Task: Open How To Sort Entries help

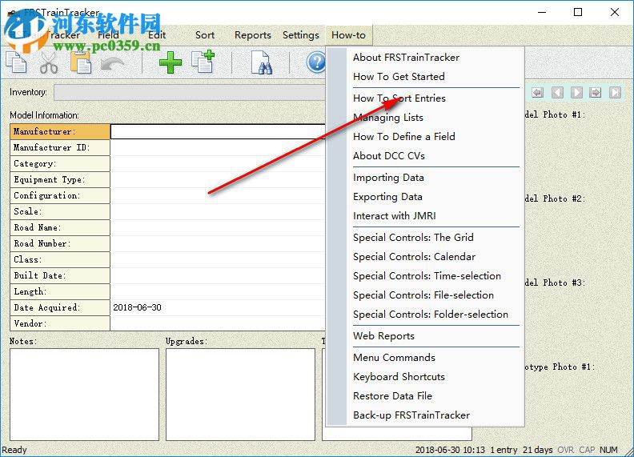Action: click(x=399, y=98)
